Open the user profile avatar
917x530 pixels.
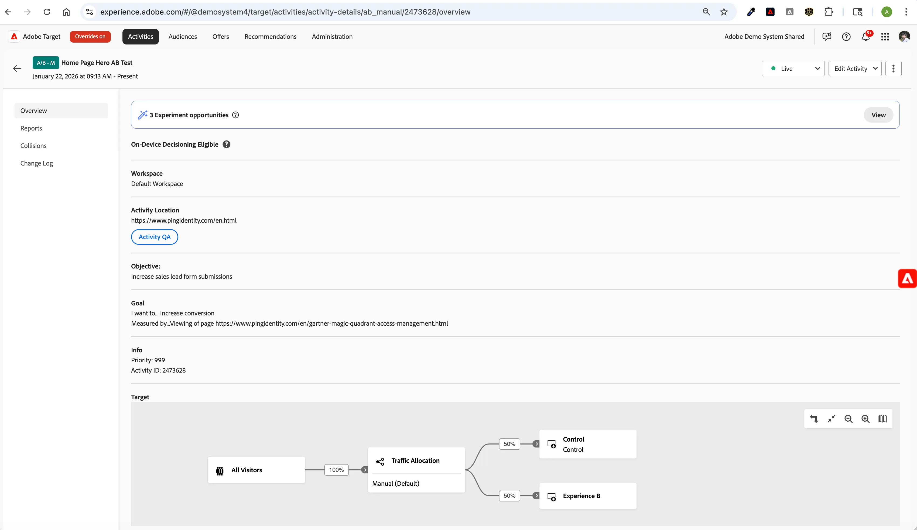904,37
